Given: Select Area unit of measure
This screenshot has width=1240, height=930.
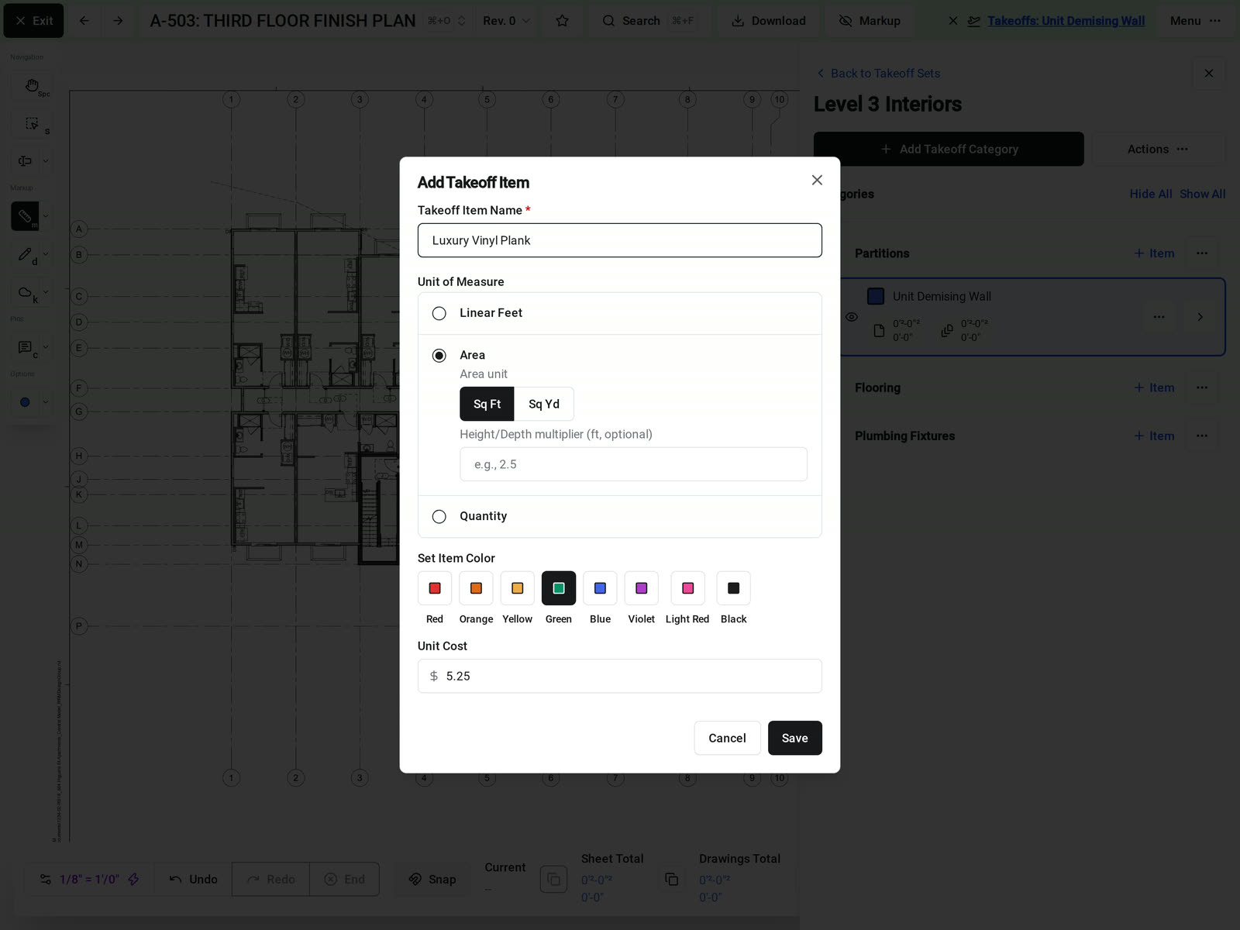Looking at the screenshot, I should (439, 356).
